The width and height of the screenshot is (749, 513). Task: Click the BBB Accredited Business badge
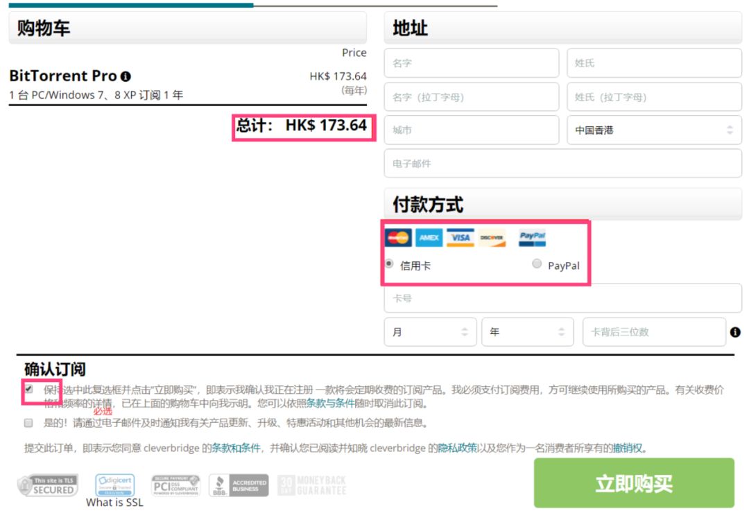click(239, 485)
